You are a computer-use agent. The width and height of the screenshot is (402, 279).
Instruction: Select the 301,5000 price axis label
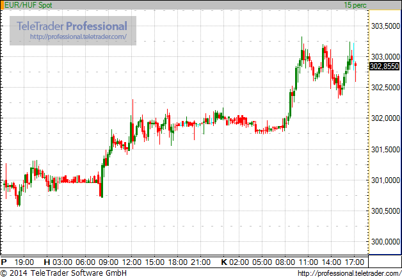point(385,149)
